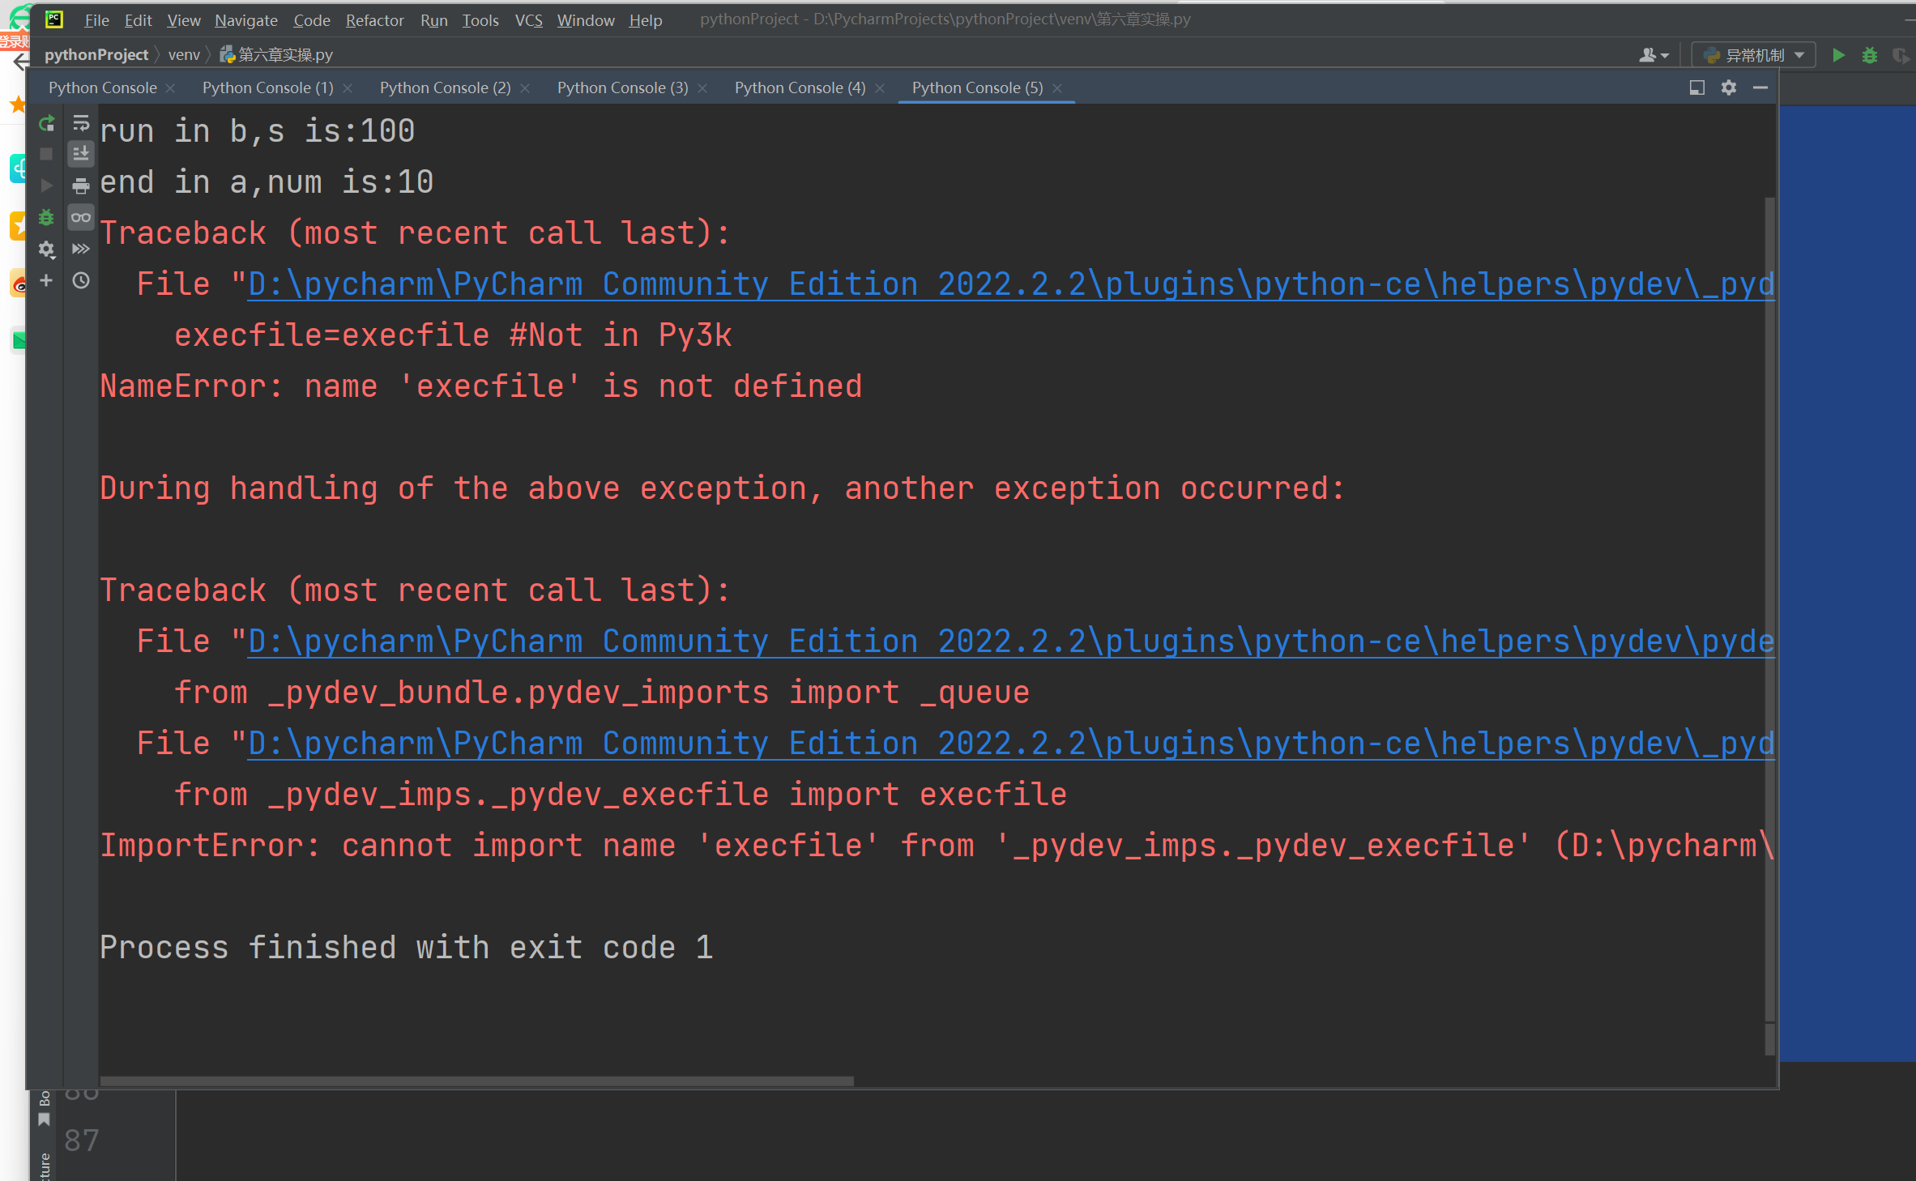Open the Code menu

click(311, 19)
